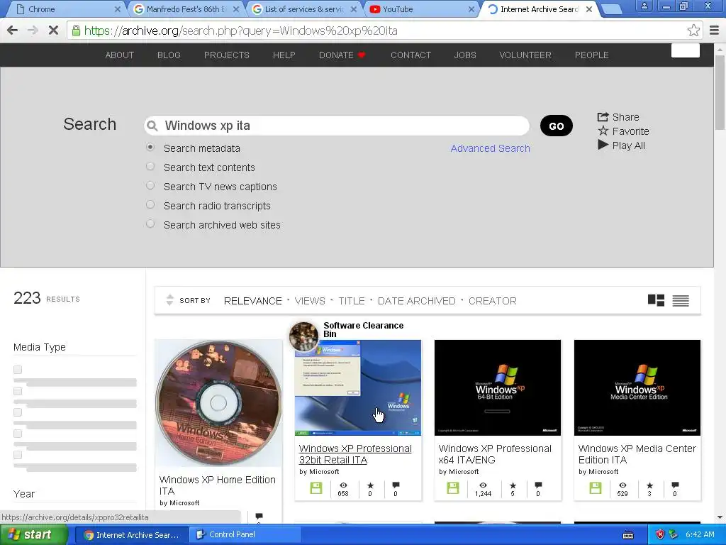726x545 pixels.
Task: Open ABOUT in the top navigation
Action: point(119,55)
